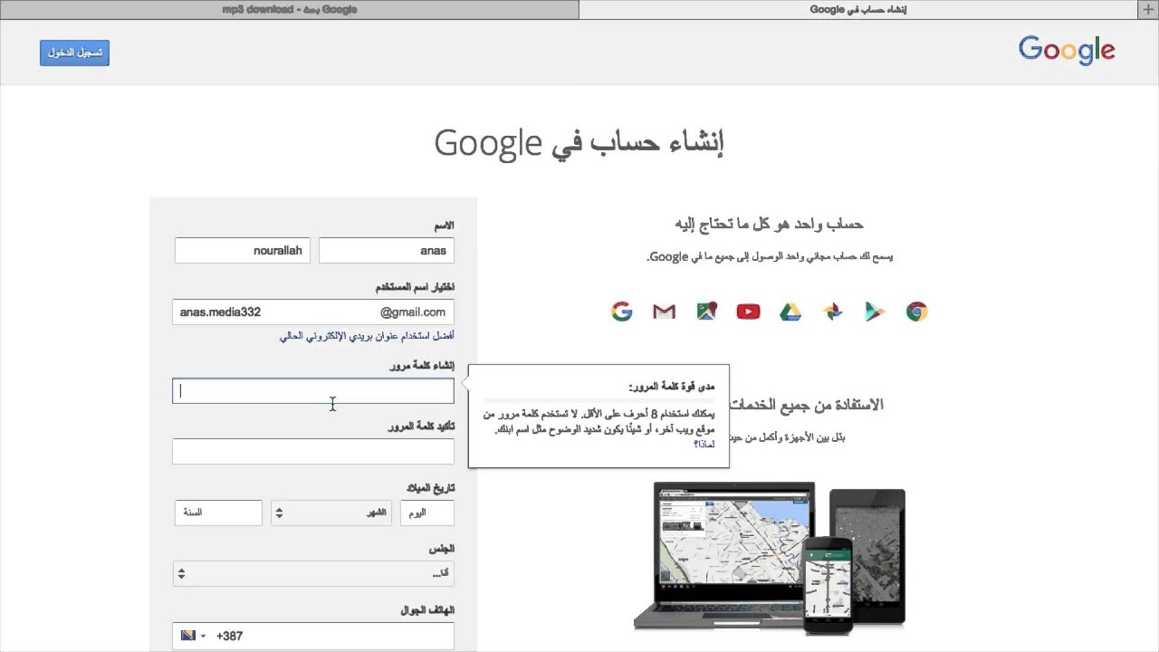Click the heading حساب واحد هو كل ما تحتاج إليه
This screenshot has width=1159, height=652.
coord(769,224)
